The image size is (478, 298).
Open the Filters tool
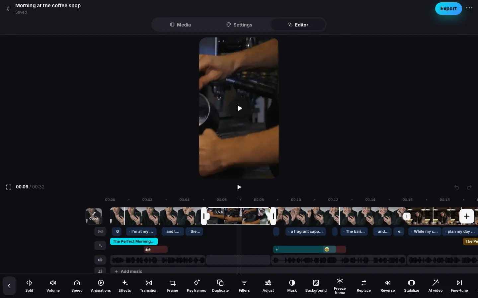[244, 286]
